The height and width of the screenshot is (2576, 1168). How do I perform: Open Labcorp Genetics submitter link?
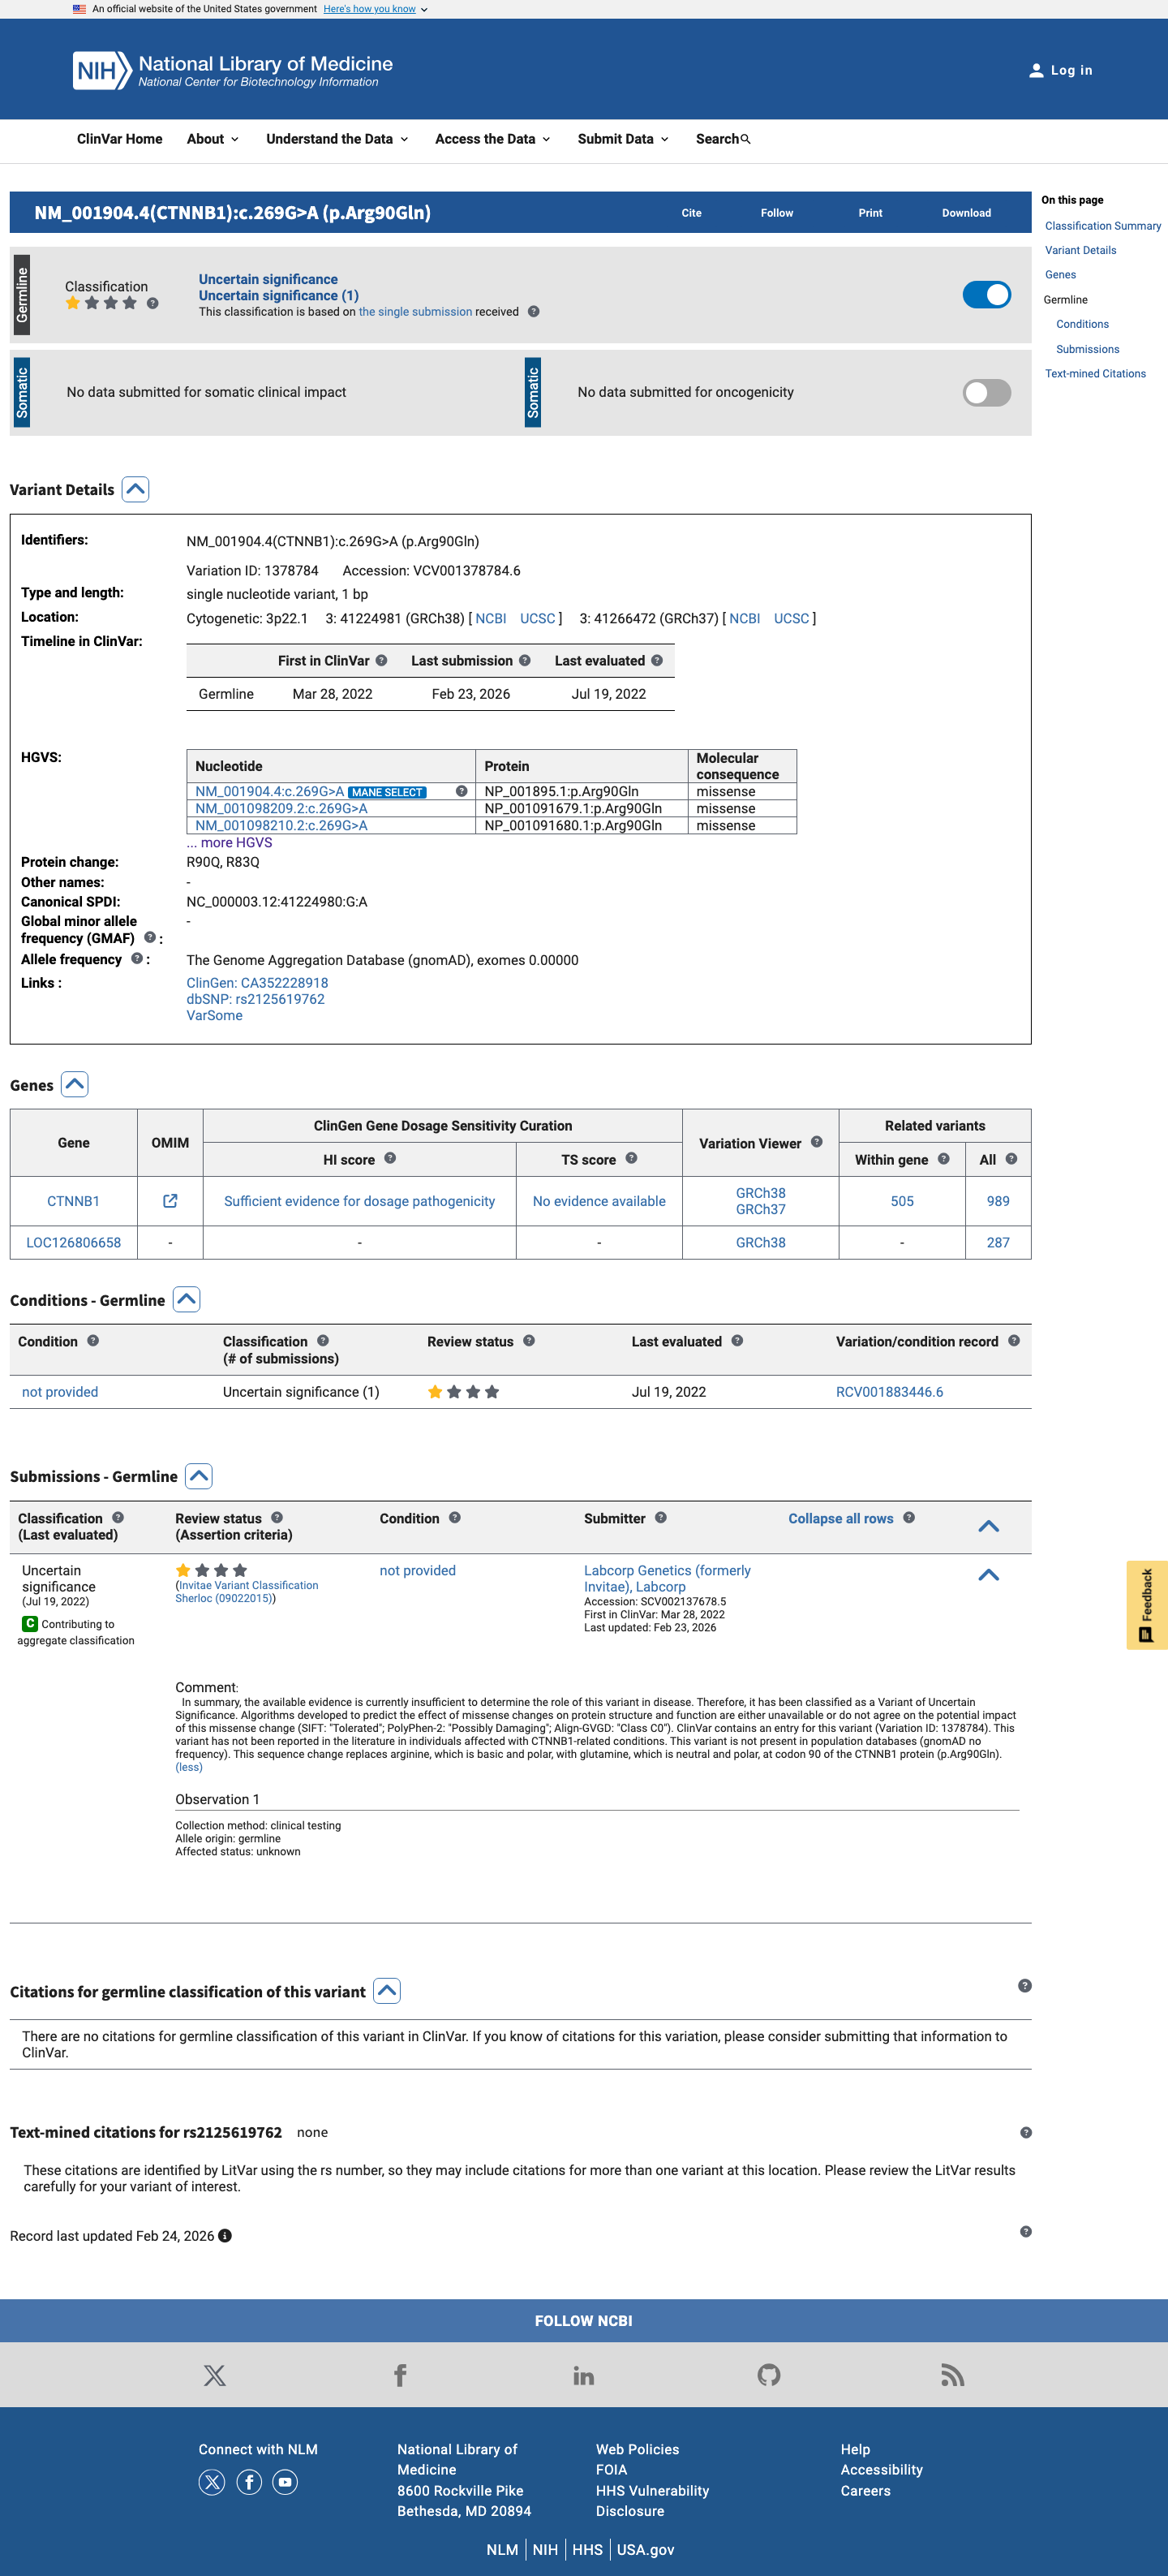(x=667, y=1578)
